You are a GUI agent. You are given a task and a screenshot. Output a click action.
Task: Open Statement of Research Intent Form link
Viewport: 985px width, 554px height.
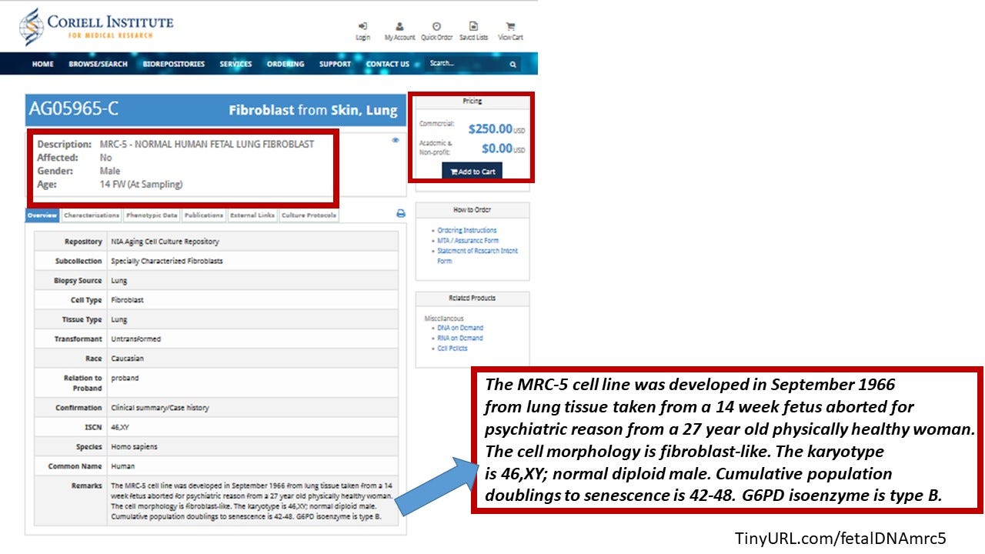477,256
